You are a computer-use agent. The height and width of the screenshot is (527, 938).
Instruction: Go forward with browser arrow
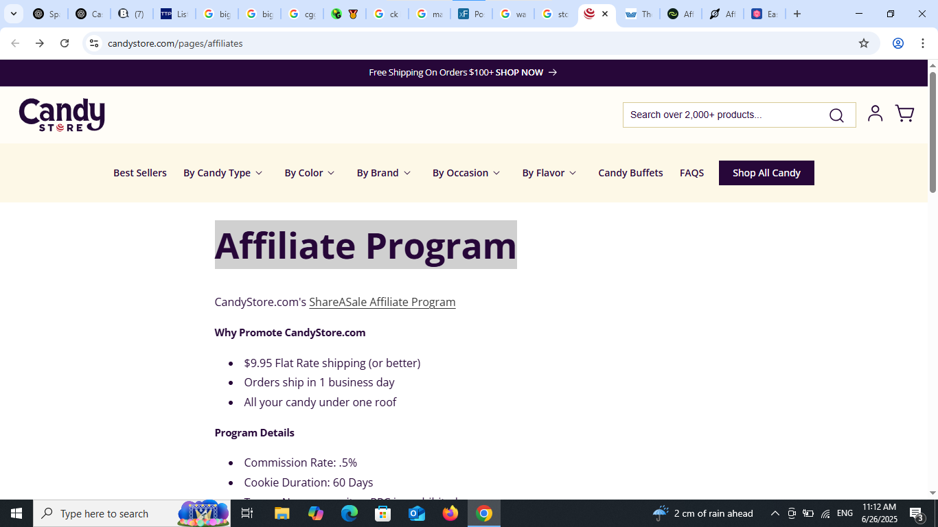pos(40,43)
